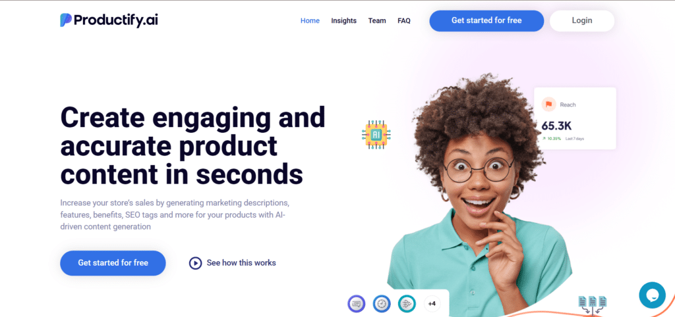Open the Insights nav item

pyautogui.click(x=343, y=20)
